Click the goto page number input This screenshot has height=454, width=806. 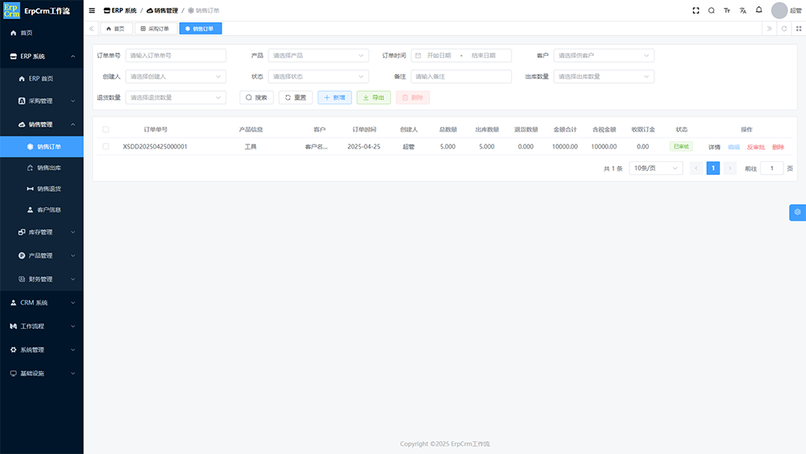771,168
